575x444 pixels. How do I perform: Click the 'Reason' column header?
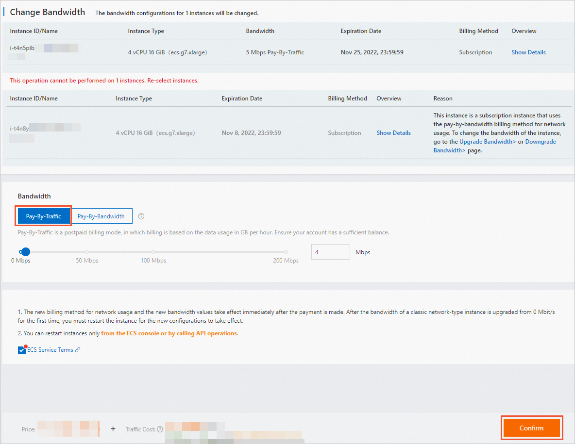tap(443, 99)
